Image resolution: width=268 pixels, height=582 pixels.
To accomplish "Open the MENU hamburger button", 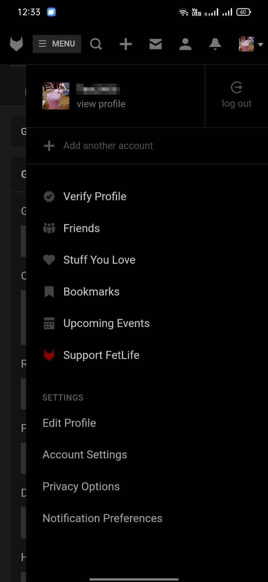I will coord(57,44).
